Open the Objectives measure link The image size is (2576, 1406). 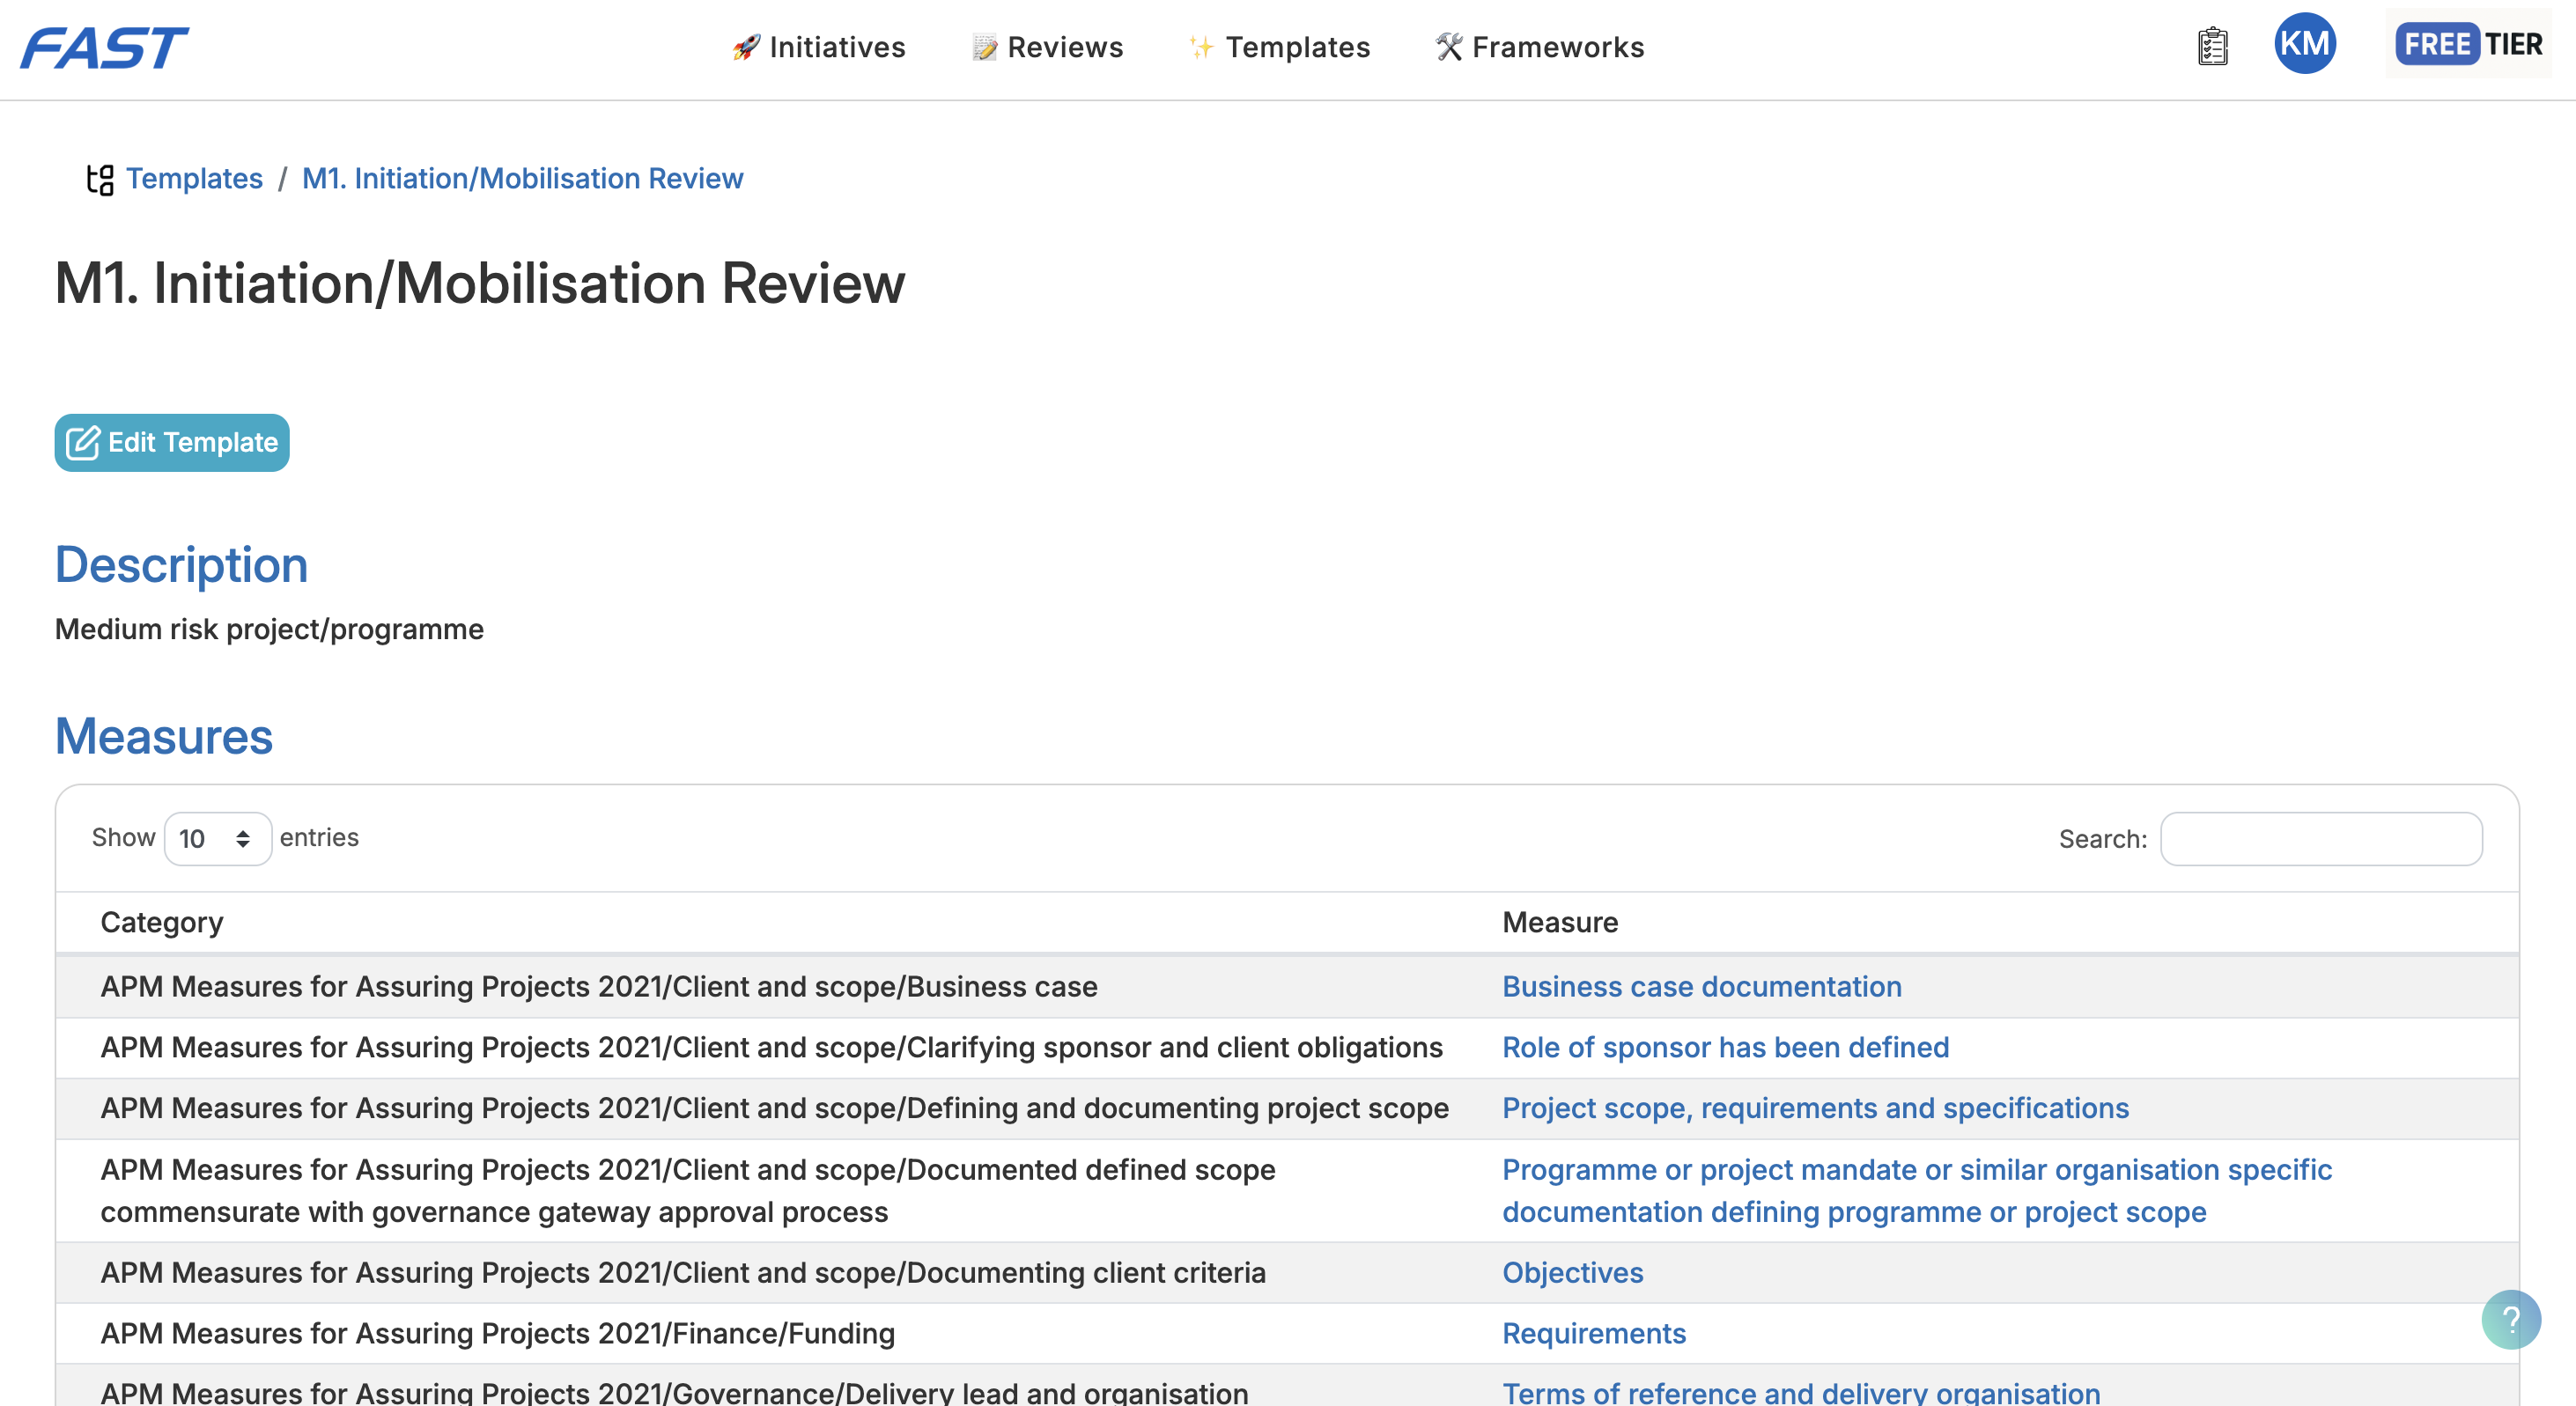coord(1572,1272)
